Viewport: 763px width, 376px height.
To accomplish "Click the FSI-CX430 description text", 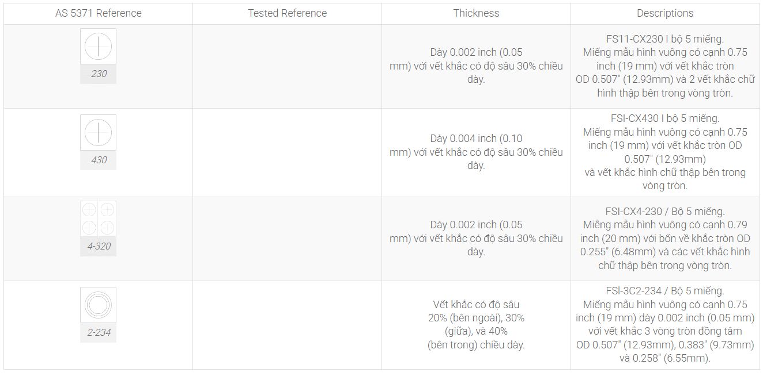I will (665, 152).
